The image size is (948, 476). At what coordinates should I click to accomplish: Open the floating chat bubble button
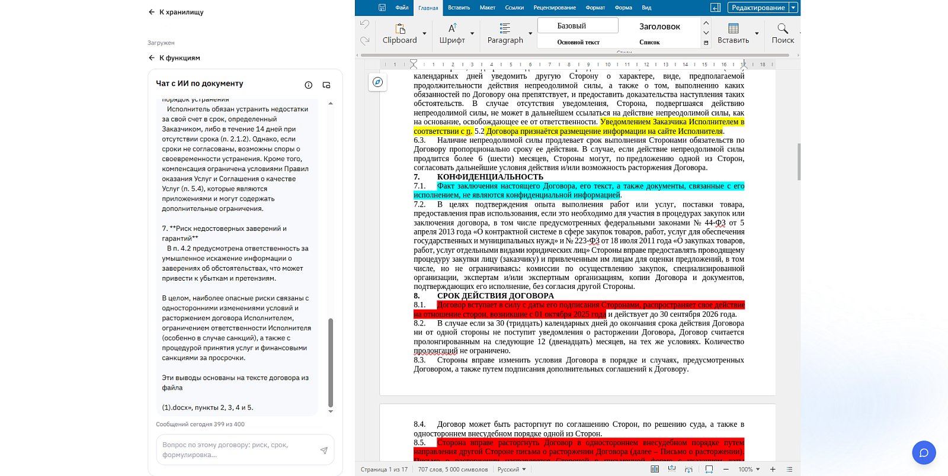(x=924, y=453)
